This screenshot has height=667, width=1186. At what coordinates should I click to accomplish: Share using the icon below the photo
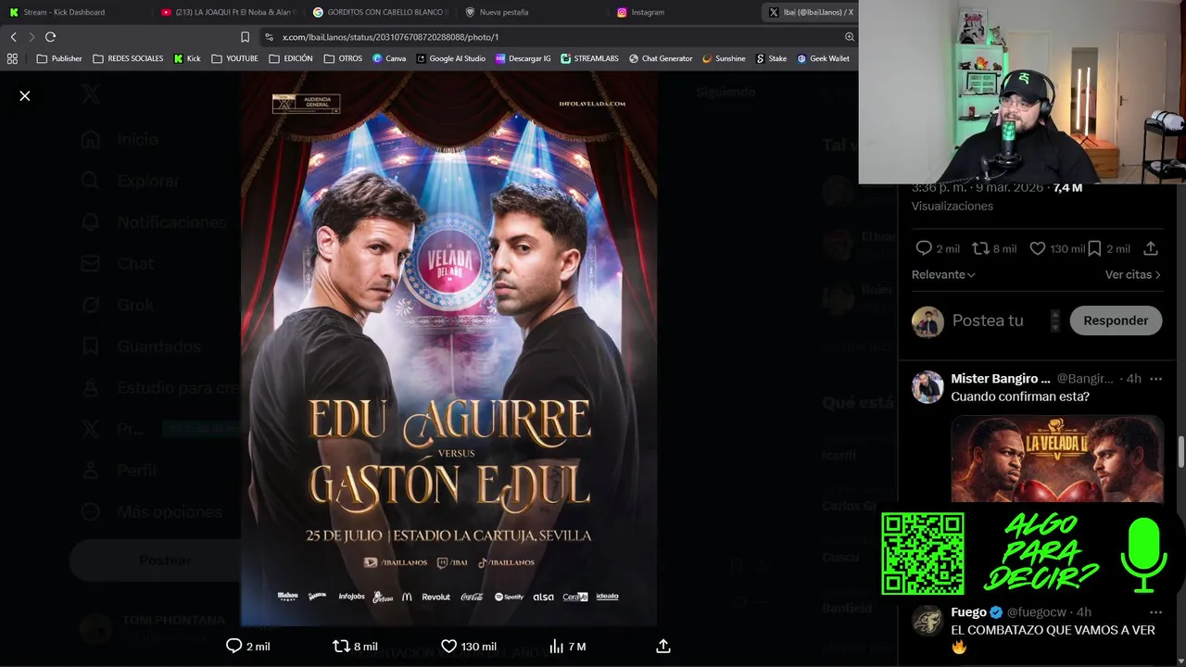(663, 646)
